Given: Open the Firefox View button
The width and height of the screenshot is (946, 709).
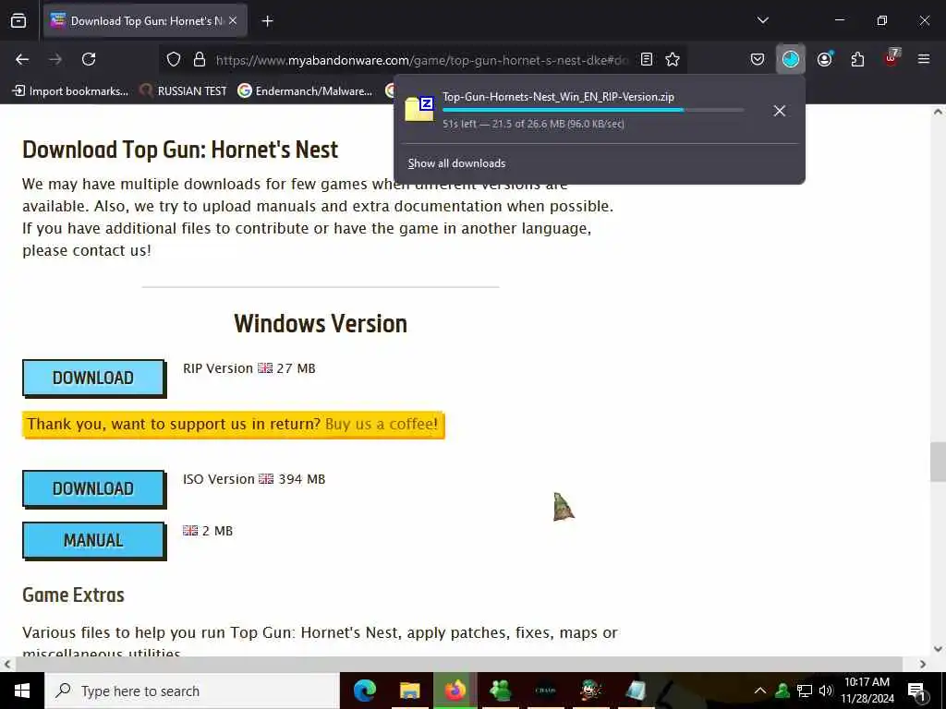Looking at the screenshot, I should [x=18, y=21].
